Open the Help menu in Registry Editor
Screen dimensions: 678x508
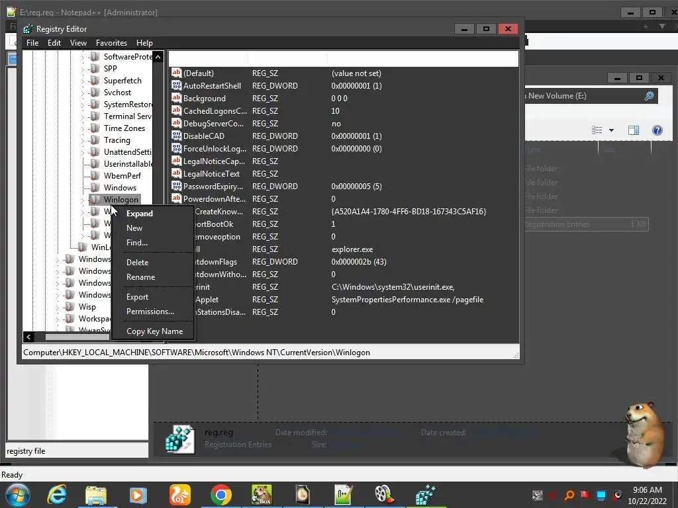click(x=144, y=43)
